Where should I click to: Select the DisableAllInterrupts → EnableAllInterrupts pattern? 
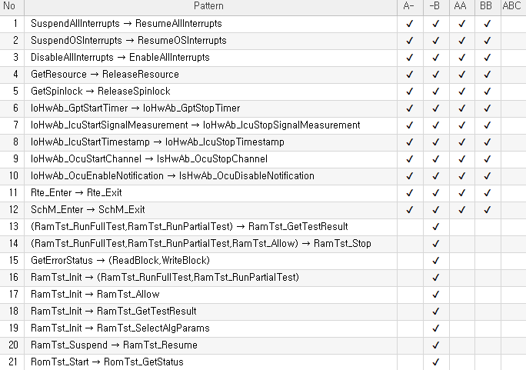coord(120,58)
